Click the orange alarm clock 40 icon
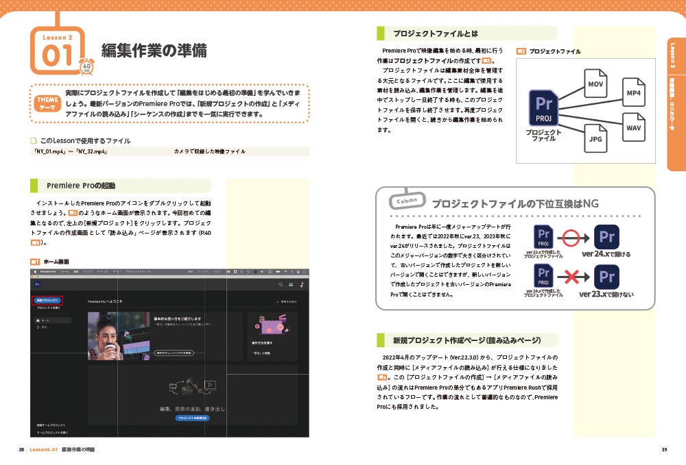 click(x=86, y=66)
